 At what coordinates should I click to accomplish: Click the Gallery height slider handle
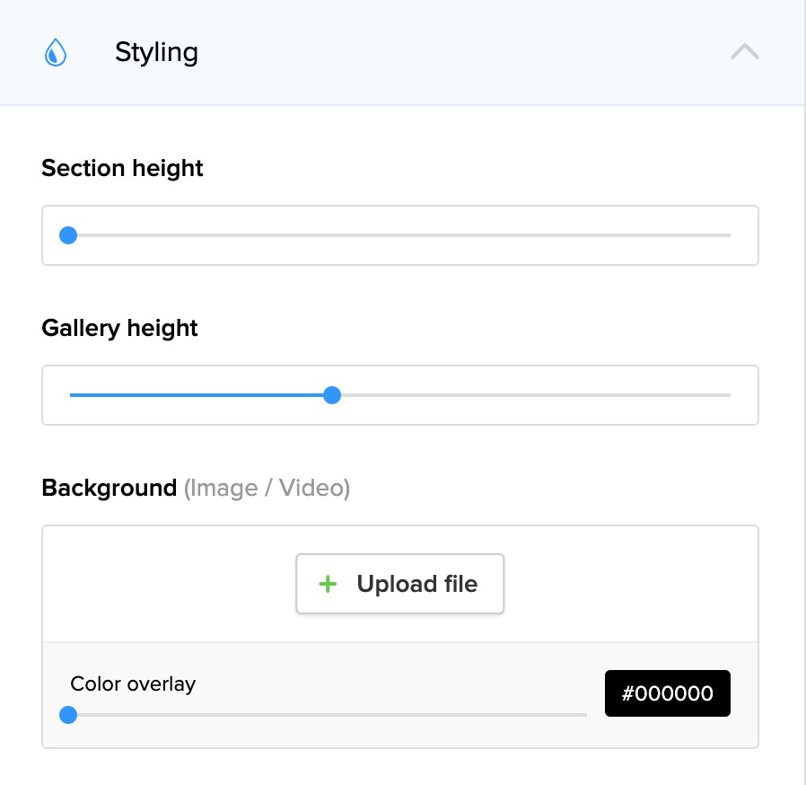pyautogui.click(x=332, y=395)
